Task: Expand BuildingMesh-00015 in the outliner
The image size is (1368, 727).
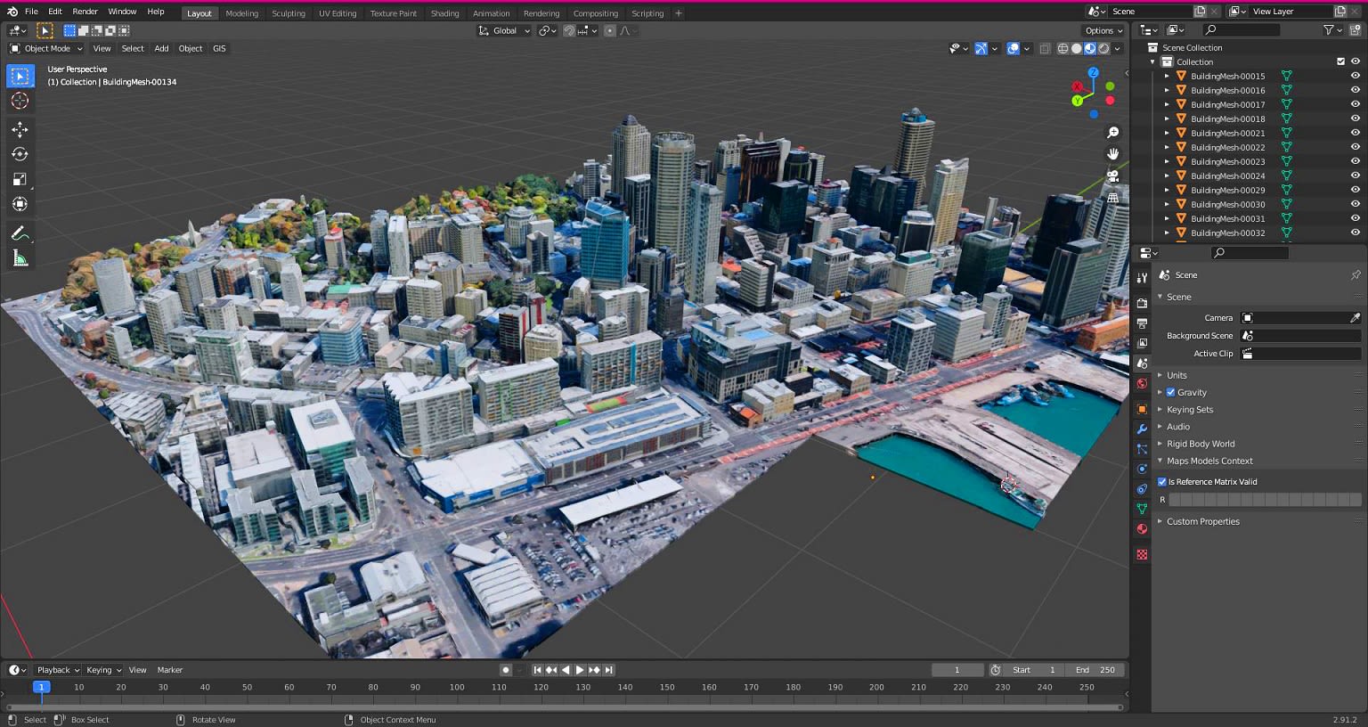Action: (x=1167, y=76)
